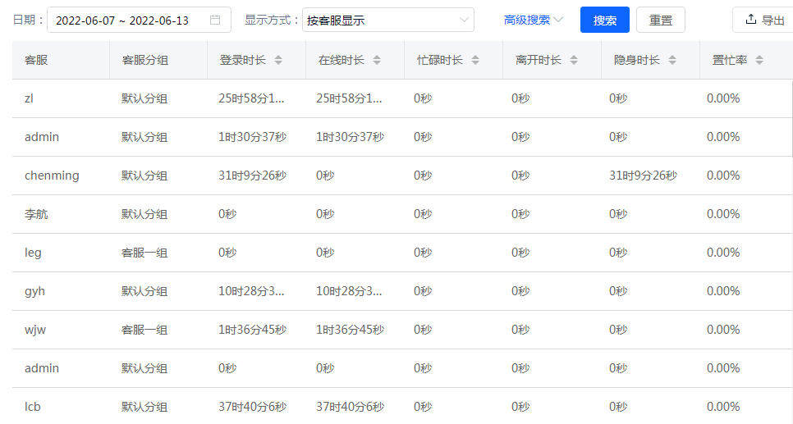
Task: Click the wjw agent name cell
Action: coord(35,330)
